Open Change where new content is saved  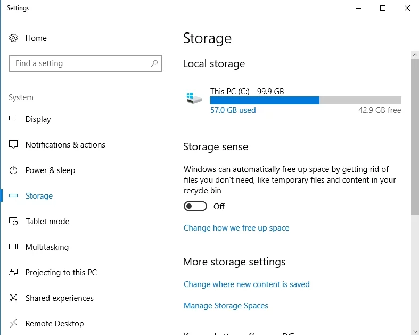point(247,284)
